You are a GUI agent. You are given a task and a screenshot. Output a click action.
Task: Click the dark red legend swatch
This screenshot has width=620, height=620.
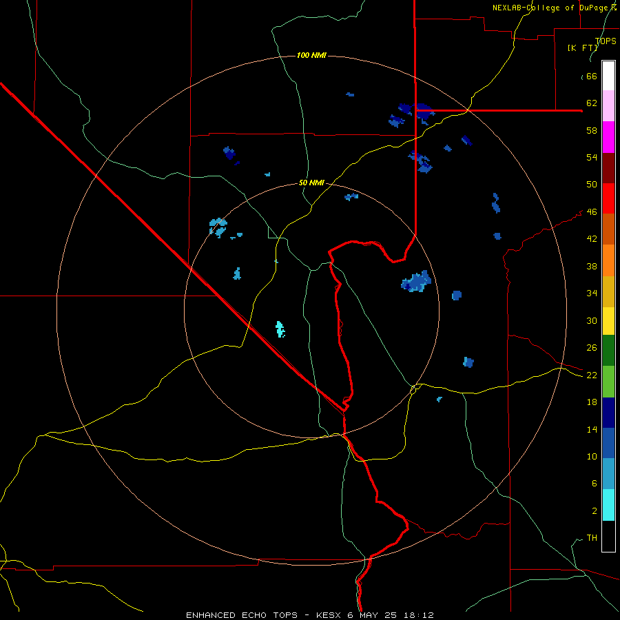608,167
